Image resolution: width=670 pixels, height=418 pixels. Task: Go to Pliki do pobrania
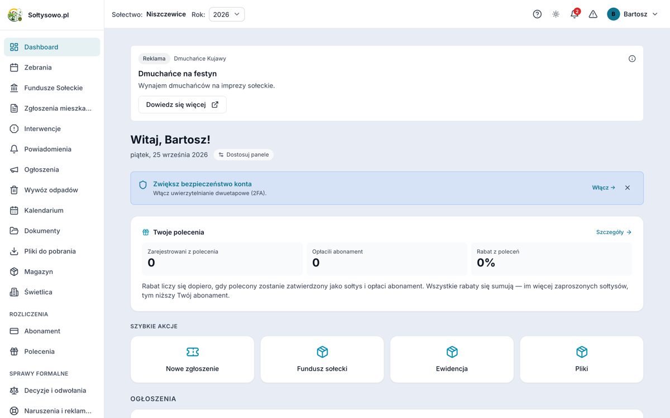[x=52, y=251]
